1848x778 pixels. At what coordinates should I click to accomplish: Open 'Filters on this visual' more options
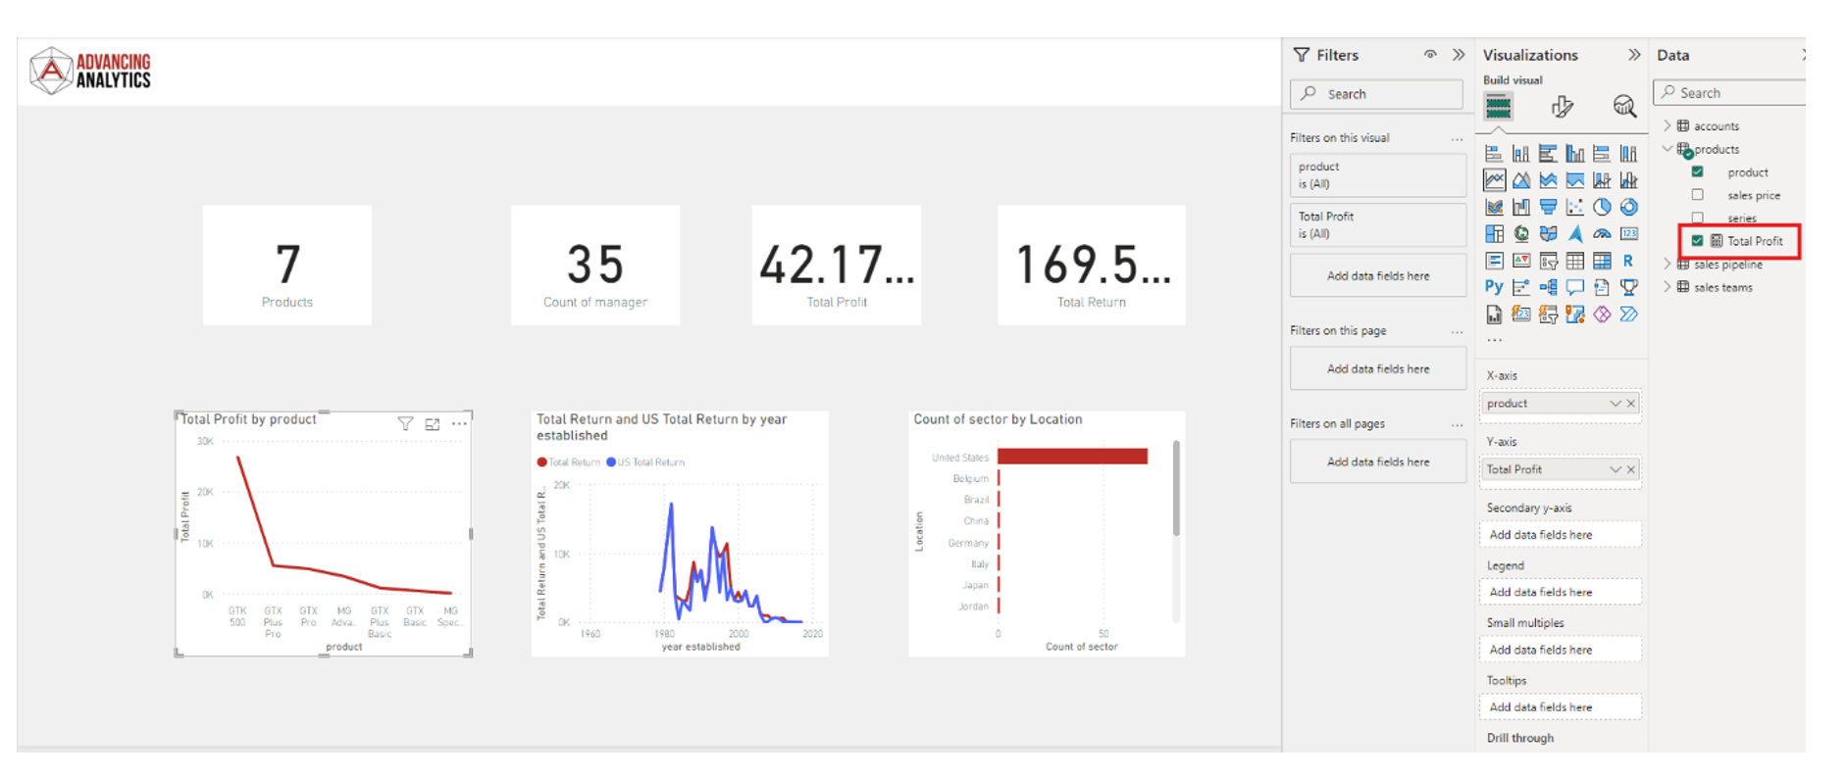pyautogui.click(x=1457, y=139)
